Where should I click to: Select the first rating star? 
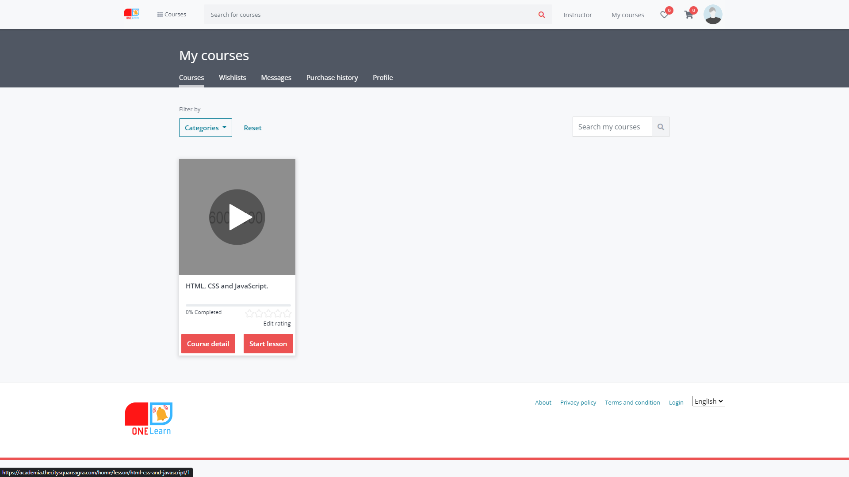[249, 314]
